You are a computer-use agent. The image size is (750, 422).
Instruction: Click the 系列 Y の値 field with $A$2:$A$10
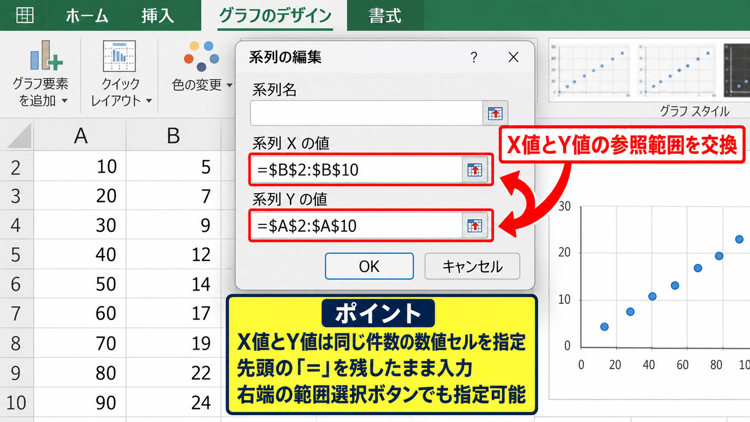357,226
